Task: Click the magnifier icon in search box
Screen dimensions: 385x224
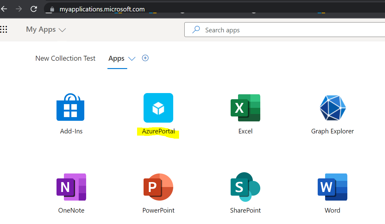Action: tap(196, 30)
